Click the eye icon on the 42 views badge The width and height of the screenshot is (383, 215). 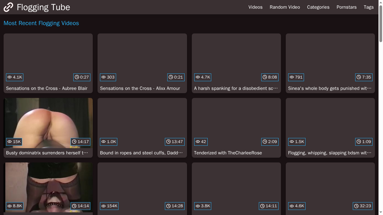198,142
